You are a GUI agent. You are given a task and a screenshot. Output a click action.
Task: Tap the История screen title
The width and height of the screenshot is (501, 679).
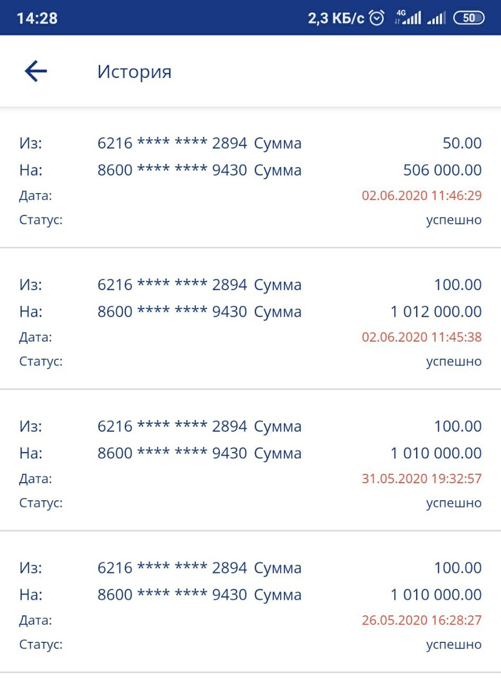coord(134,72)
